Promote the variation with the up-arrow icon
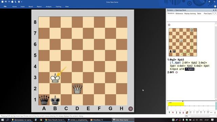The height and width of the screenshot is (122, 217). click(x=169, y=113)
